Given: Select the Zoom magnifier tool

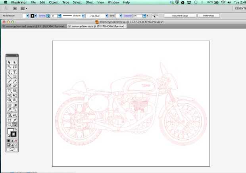Looking at the screenshot, I should (x=15, y=124).
